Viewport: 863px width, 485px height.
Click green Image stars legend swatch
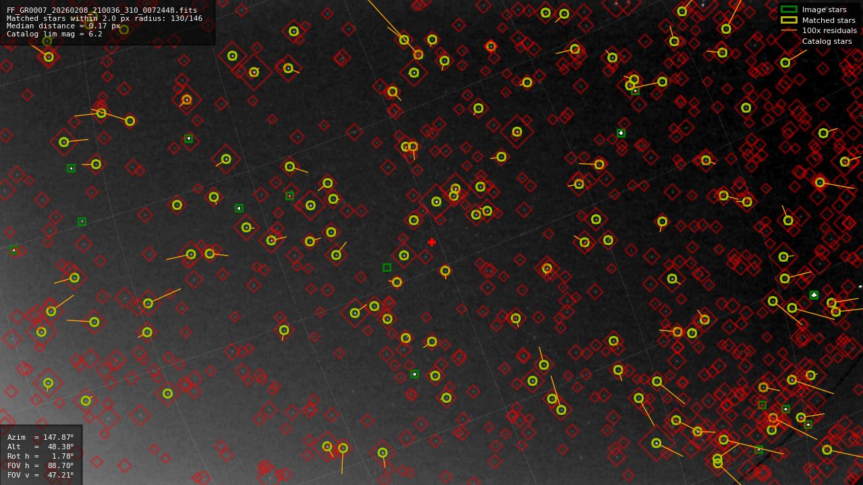pyautogui.click(x=789, y=9)
